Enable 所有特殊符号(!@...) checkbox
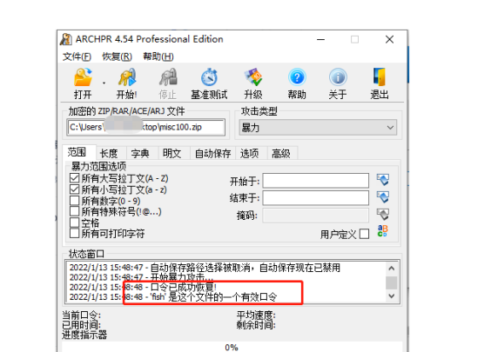Screen dimensions: 491x352 [74, 211]
